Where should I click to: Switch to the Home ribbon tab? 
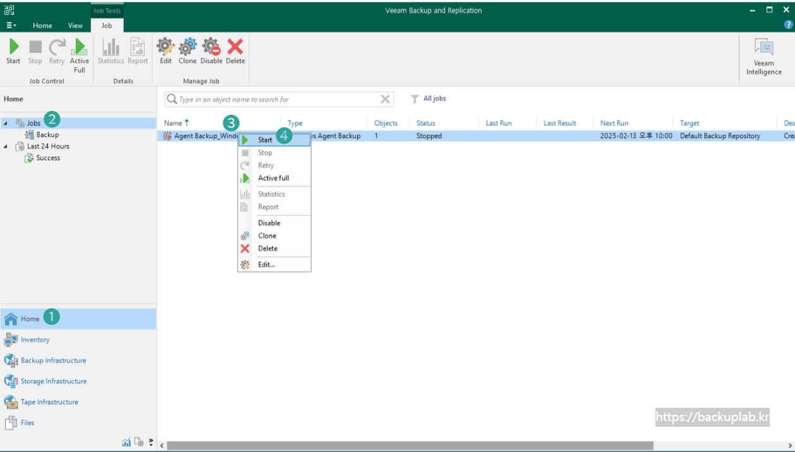(42, 25)
